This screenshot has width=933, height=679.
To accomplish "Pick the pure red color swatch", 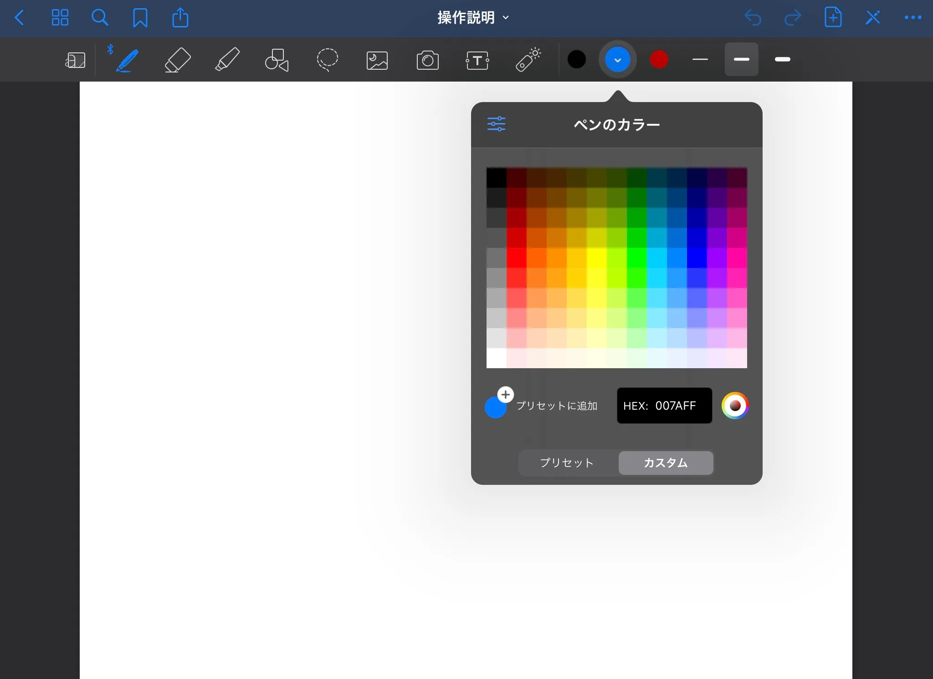I will pos(517,257).
